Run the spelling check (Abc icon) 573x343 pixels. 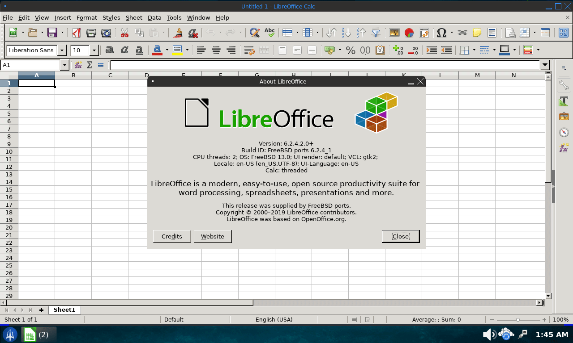269,33
